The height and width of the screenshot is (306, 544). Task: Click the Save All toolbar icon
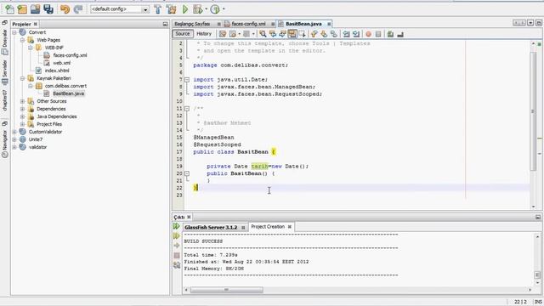[48, 9]
